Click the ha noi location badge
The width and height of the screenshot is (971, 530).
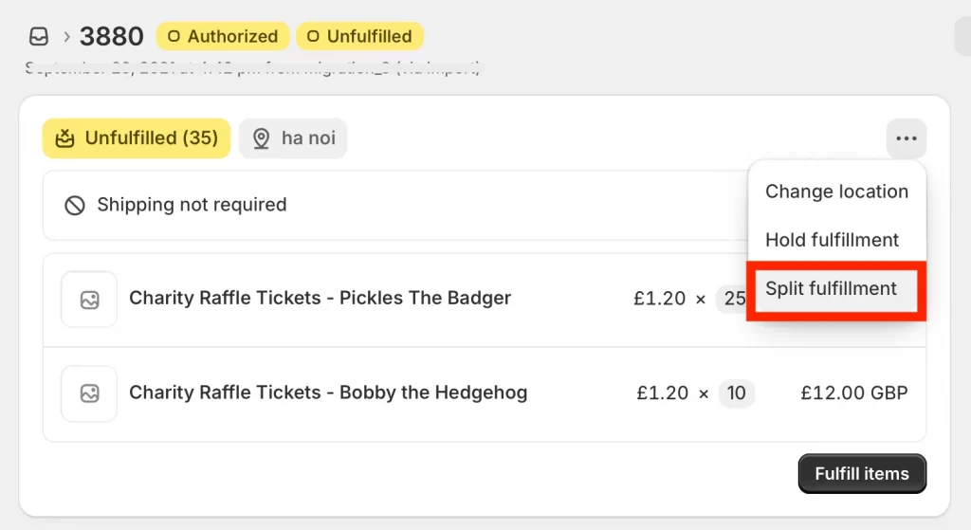293,138
